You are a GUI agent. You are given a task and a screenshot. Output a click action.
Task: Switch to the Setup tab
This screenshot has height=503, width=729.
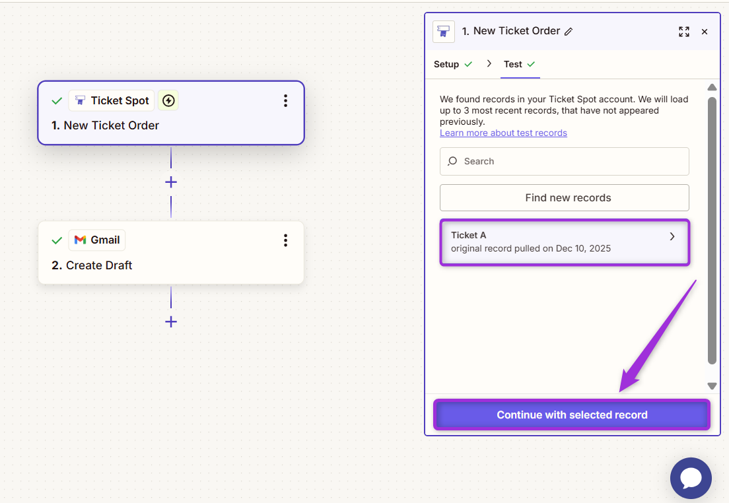pos(446,64)
